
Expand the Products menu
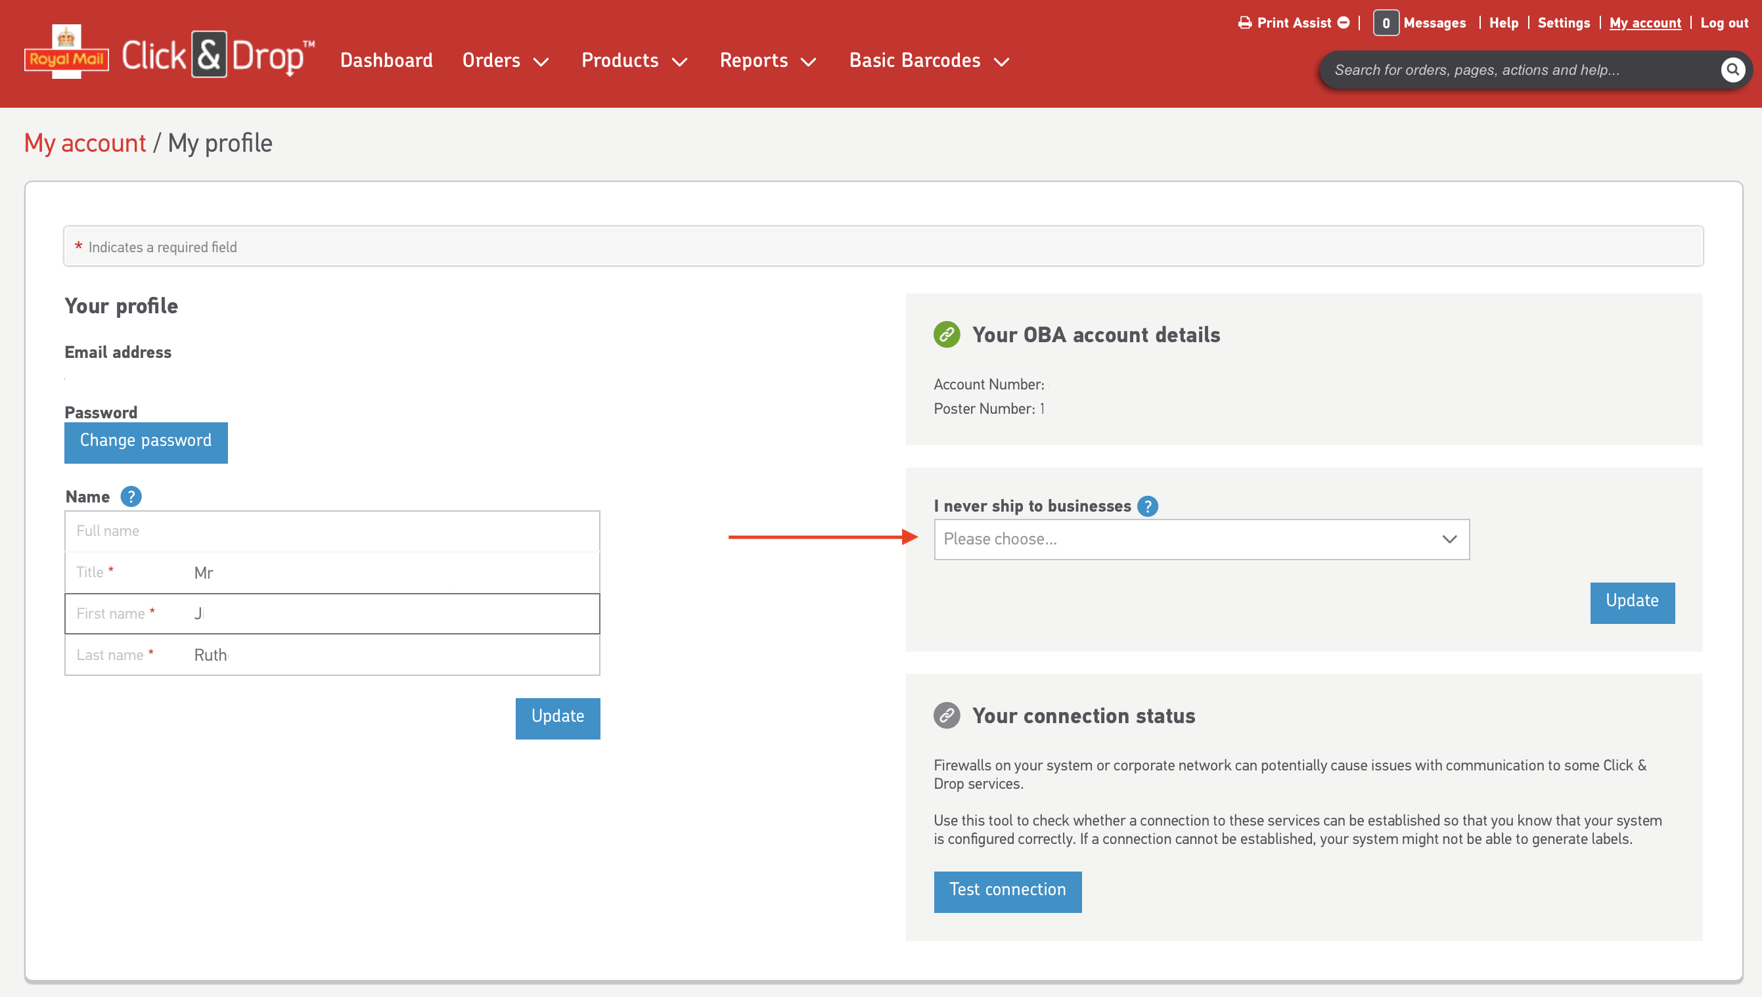coord(634,61)
